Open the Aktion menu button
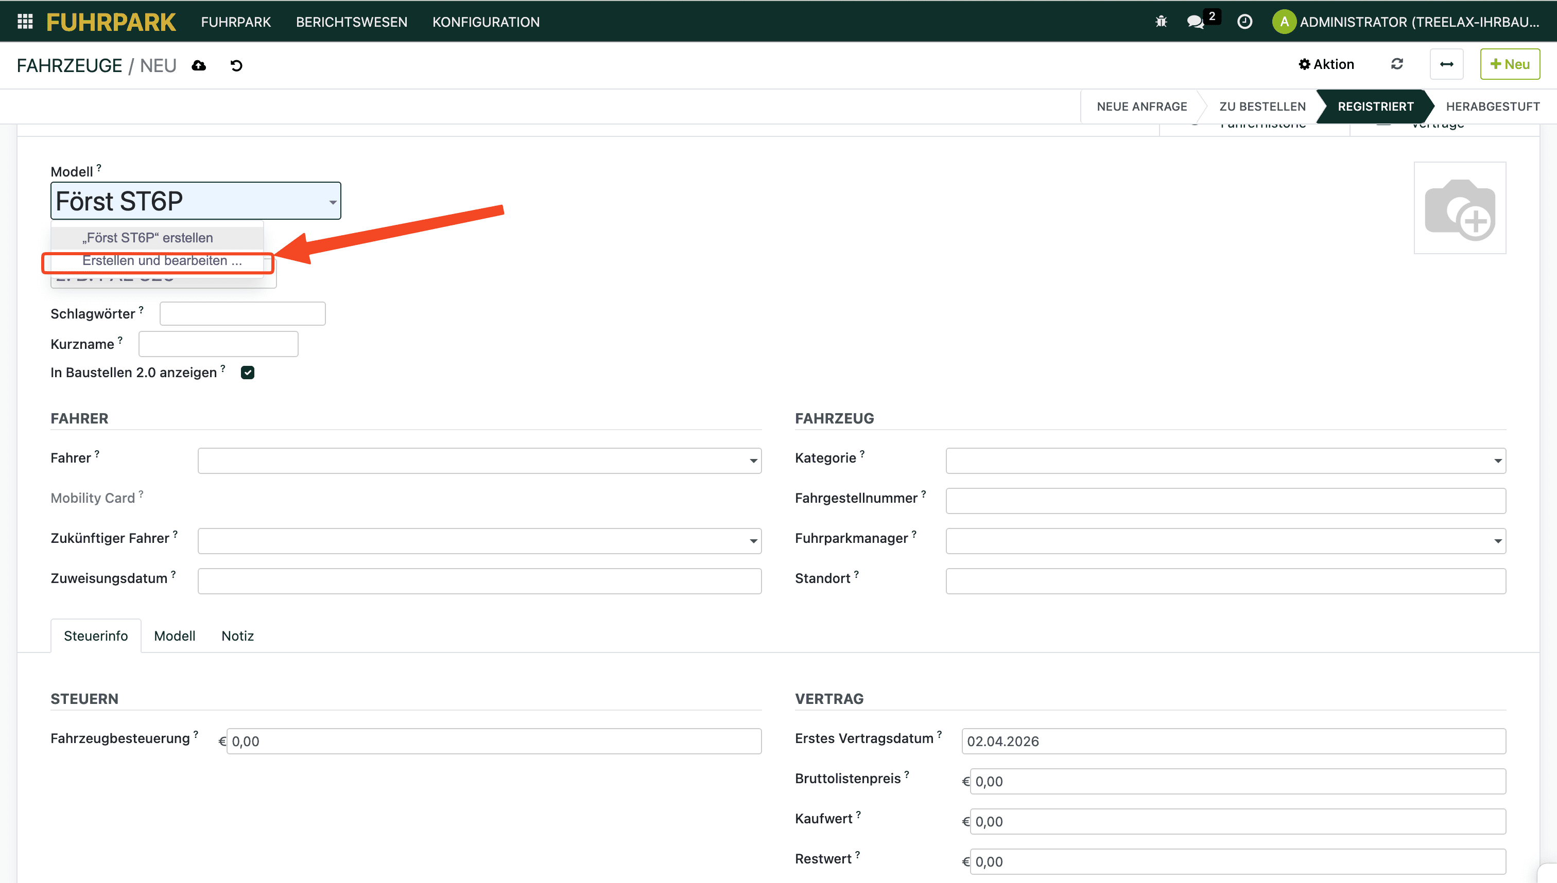1557x883 pixels. pyautogui.click(x=1326, y=64)
